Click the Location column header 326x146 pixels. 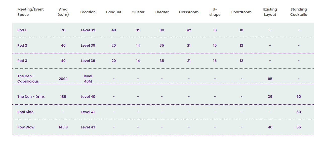pos(88,12)
